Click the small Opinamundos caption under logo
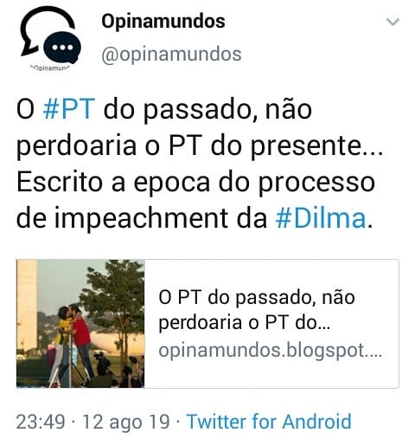This screenshot has height=445, width=415. pyautogui.click(x=50, y=68)
